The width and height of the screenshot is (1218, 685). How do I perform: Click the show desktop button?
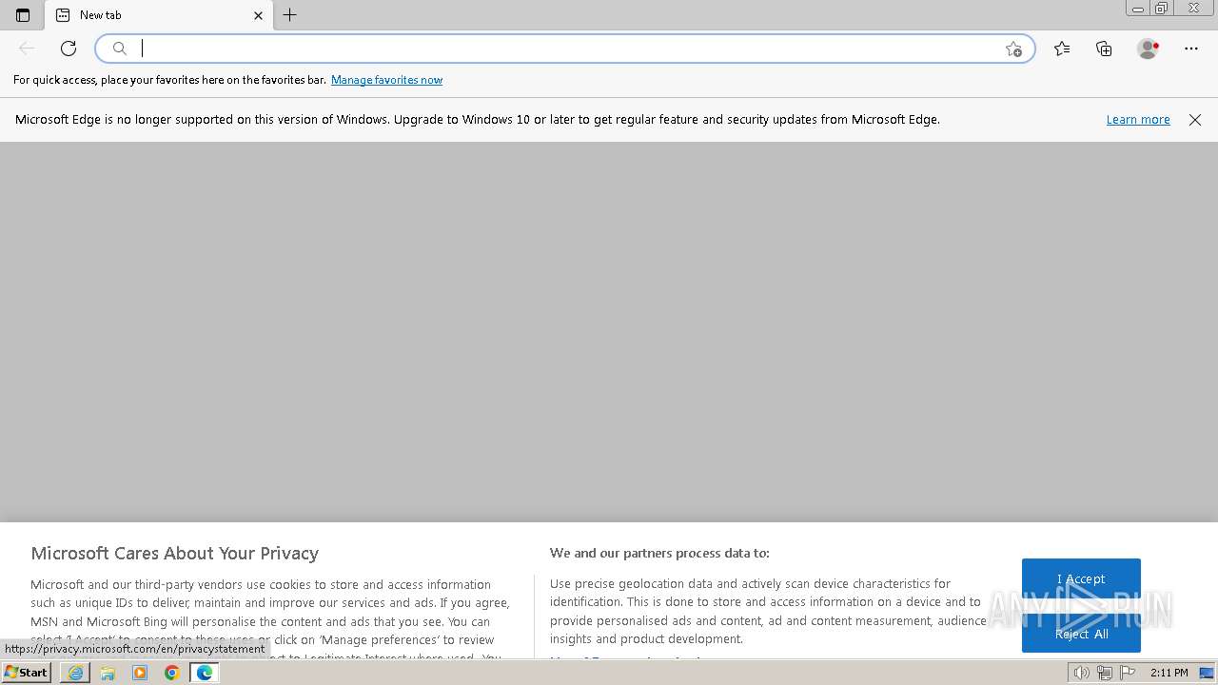point(1207,673)
